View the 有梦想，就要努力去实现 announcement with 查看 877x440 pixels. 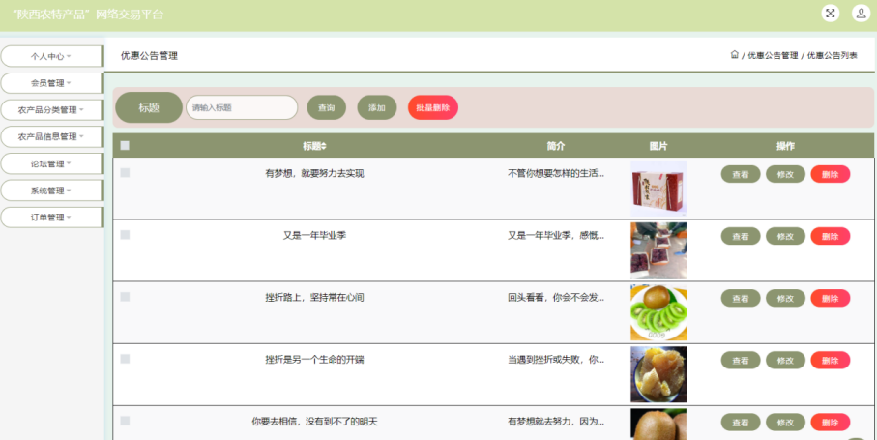point(741,174)
